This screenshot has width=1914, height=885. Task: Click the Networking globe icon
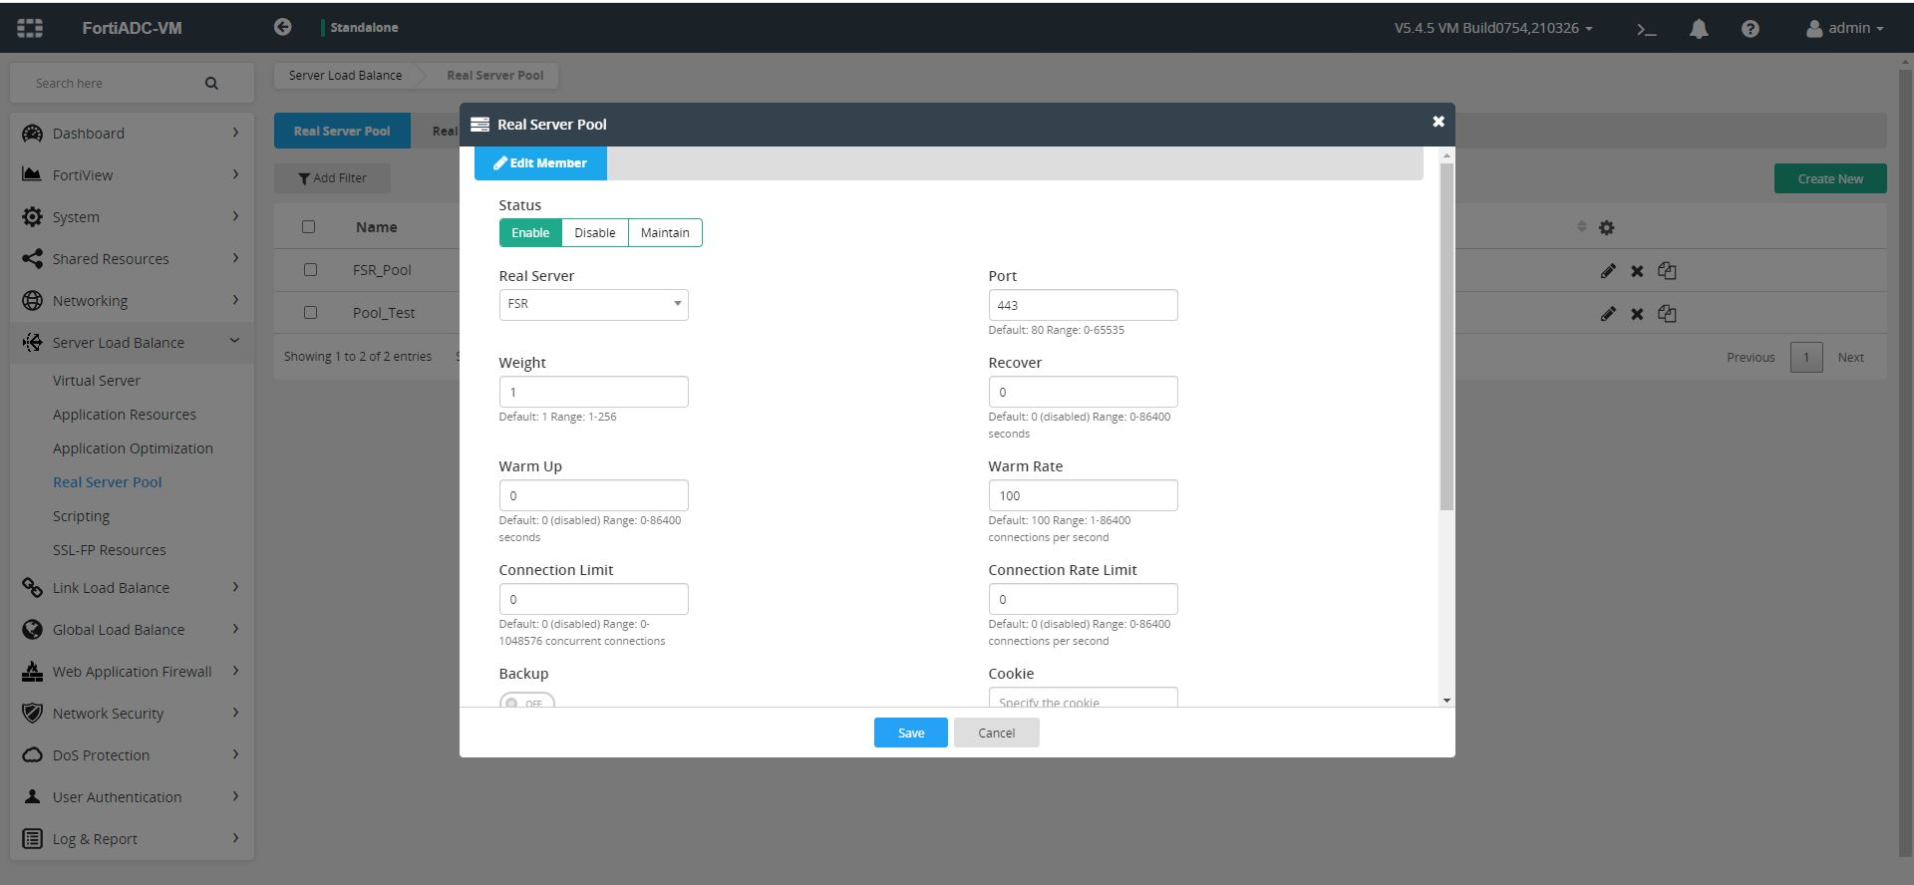click(x=33, y=300)
